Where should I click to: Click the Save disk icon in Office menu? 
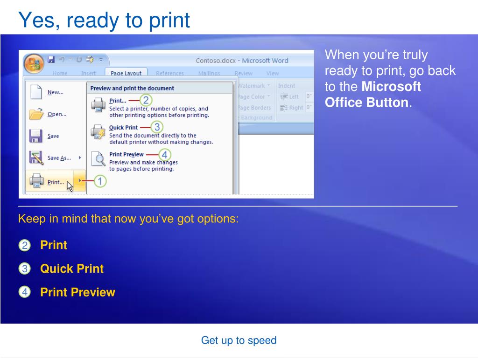pyautogui.click(x=35, y=136)
